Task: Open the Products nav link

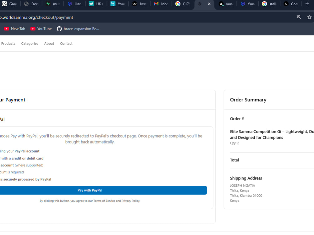Action: (x=8, y=44)
